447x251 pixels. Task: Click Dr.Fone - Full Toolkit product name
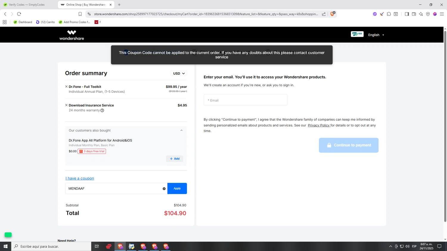pyautogui.click(x=85, y=87)
